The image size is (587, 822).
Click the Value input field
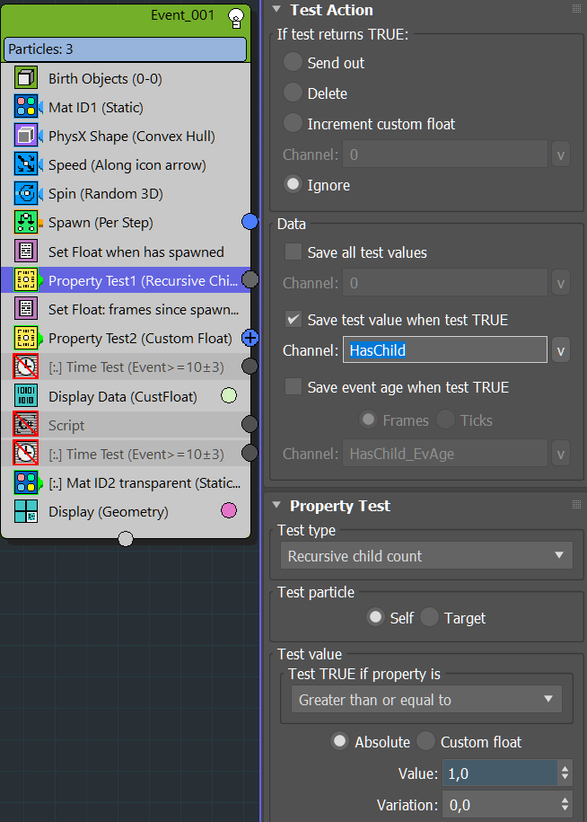click(498, 773)
